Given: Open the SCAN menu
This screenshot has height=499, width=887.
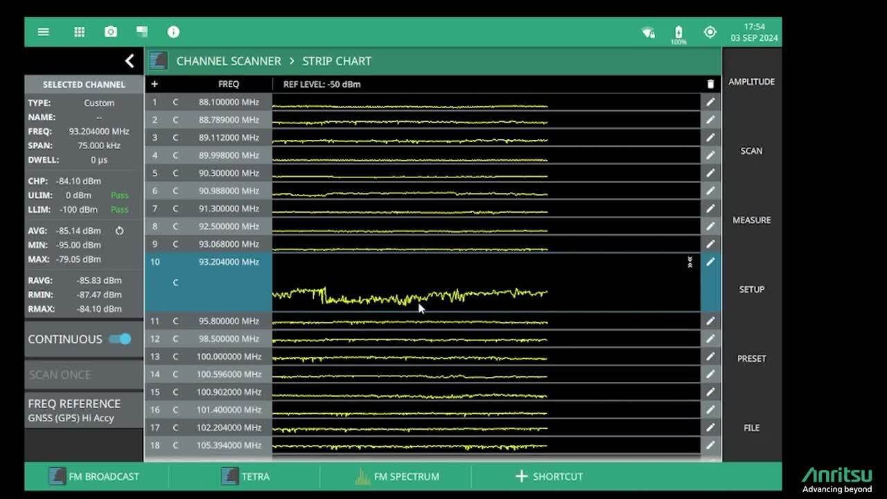Looking at the screenshot, I should [x=751, y=151].
